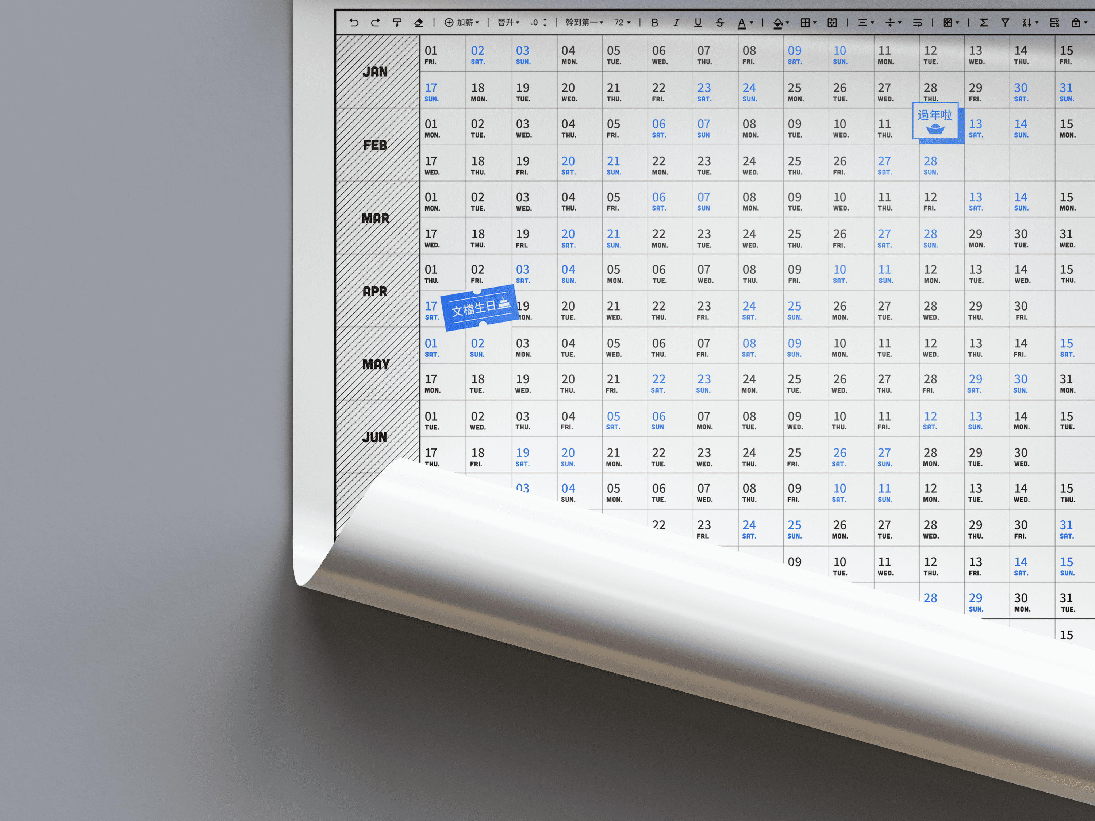Click the eraser clear-format icon

tap(419, 22)
